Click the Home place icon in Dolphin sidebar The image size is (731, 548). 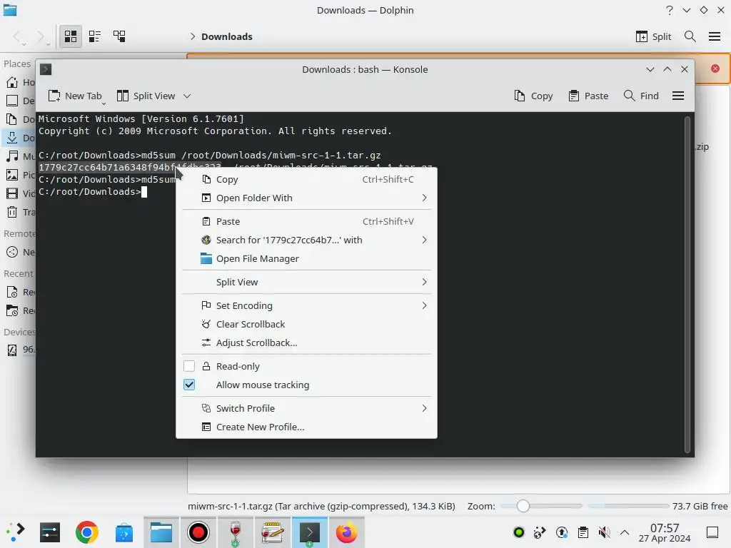point(12,82)
